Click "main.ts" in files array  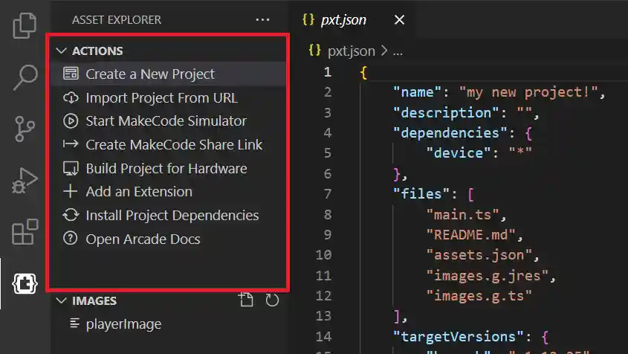[x=462, y=215]
